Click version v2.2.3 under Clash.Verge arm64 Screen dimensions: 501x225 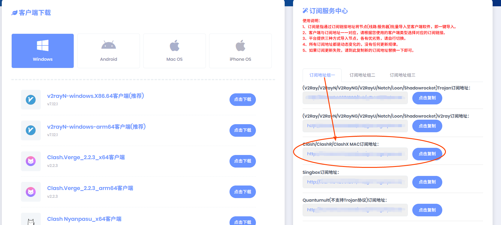52,197
